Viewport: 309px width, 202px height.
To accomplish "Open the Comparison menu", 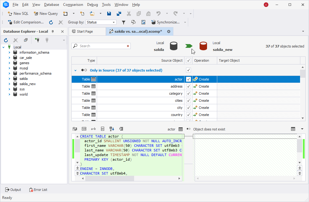I will pos(73,5).
